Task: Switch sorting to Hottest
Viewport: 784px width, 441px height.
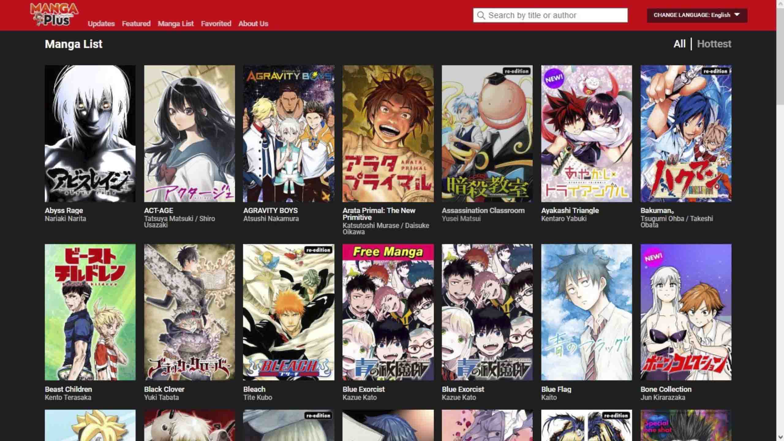Action: coord(714,44)
